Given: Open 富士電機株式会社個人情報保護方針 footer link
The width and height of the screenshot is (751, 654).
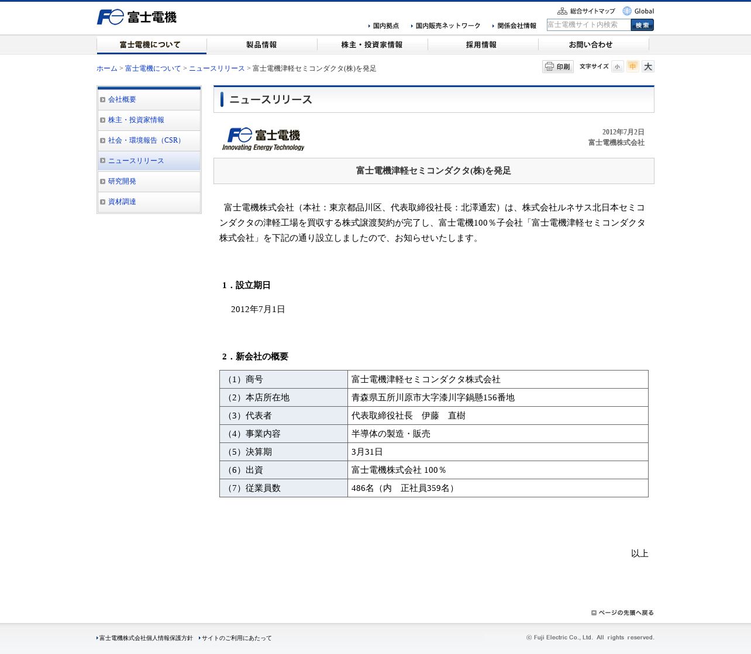Looking at the screenshot, I should pyautogui.click(x=144, y=638).
